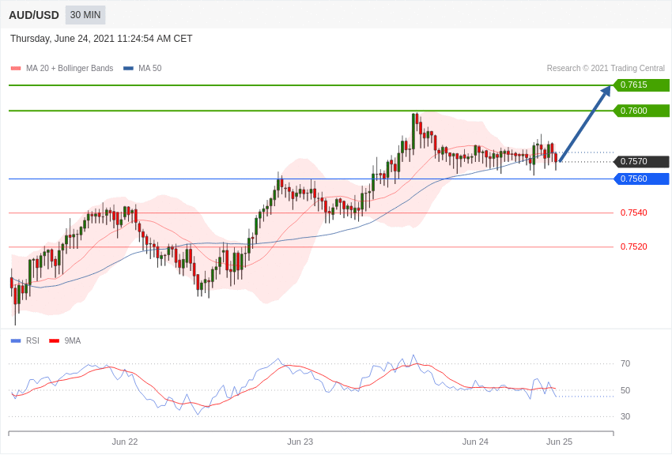Click the blue 0.7560 pivot price tag
672x455 pixels.
(642, 179)
